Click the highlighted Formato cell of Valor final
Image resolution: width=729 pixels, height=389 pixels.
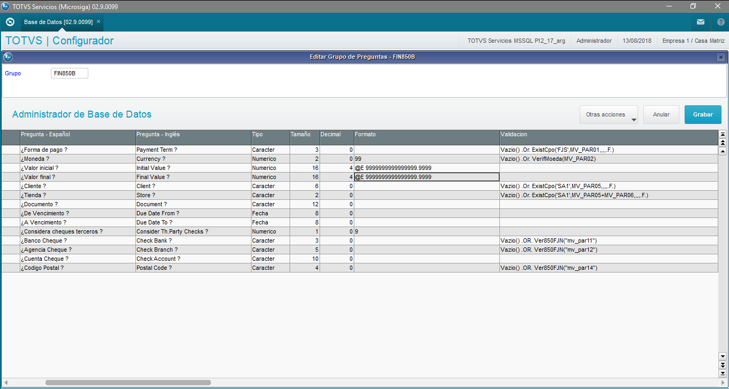click(427, 177)
